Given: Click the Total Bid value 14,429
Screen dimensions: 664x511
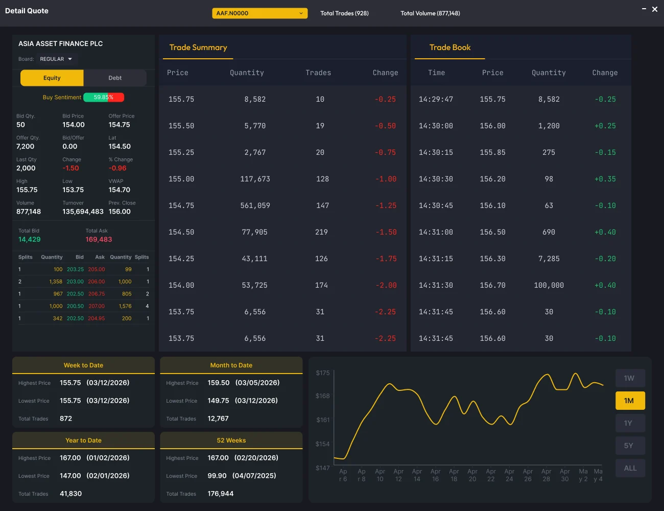Looking at the screenshot, I should [x=30, y=240].
